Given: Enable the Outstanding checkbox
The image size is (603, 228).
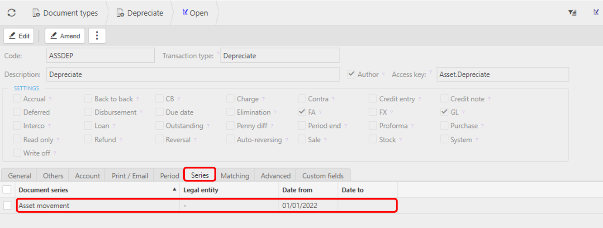Looking at the screenshot, I should [159, 126].
